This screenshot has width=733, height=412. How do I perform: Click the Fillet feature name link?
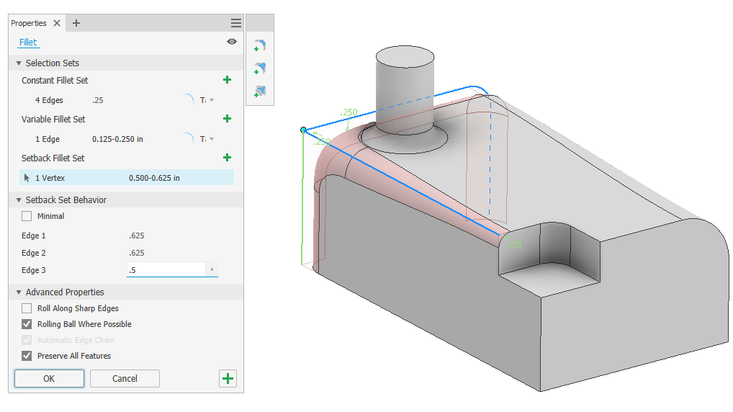[28, 42]
